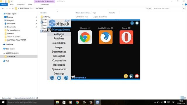This screenshot has height=105, width=187.
Task: Open the Antivirus category
Action: click(59, 34)
